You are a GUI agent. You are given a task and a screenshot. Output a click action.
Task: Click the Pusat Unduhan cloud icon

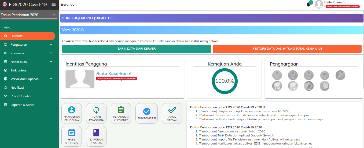[6, 96]
